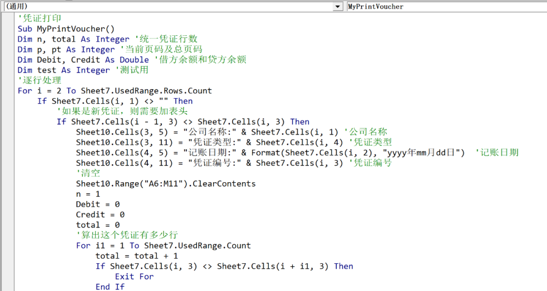This screenshot has width=547, height=291.
Task: Click the green '凭证类型 trailing comment
Action: pos(370,143)
